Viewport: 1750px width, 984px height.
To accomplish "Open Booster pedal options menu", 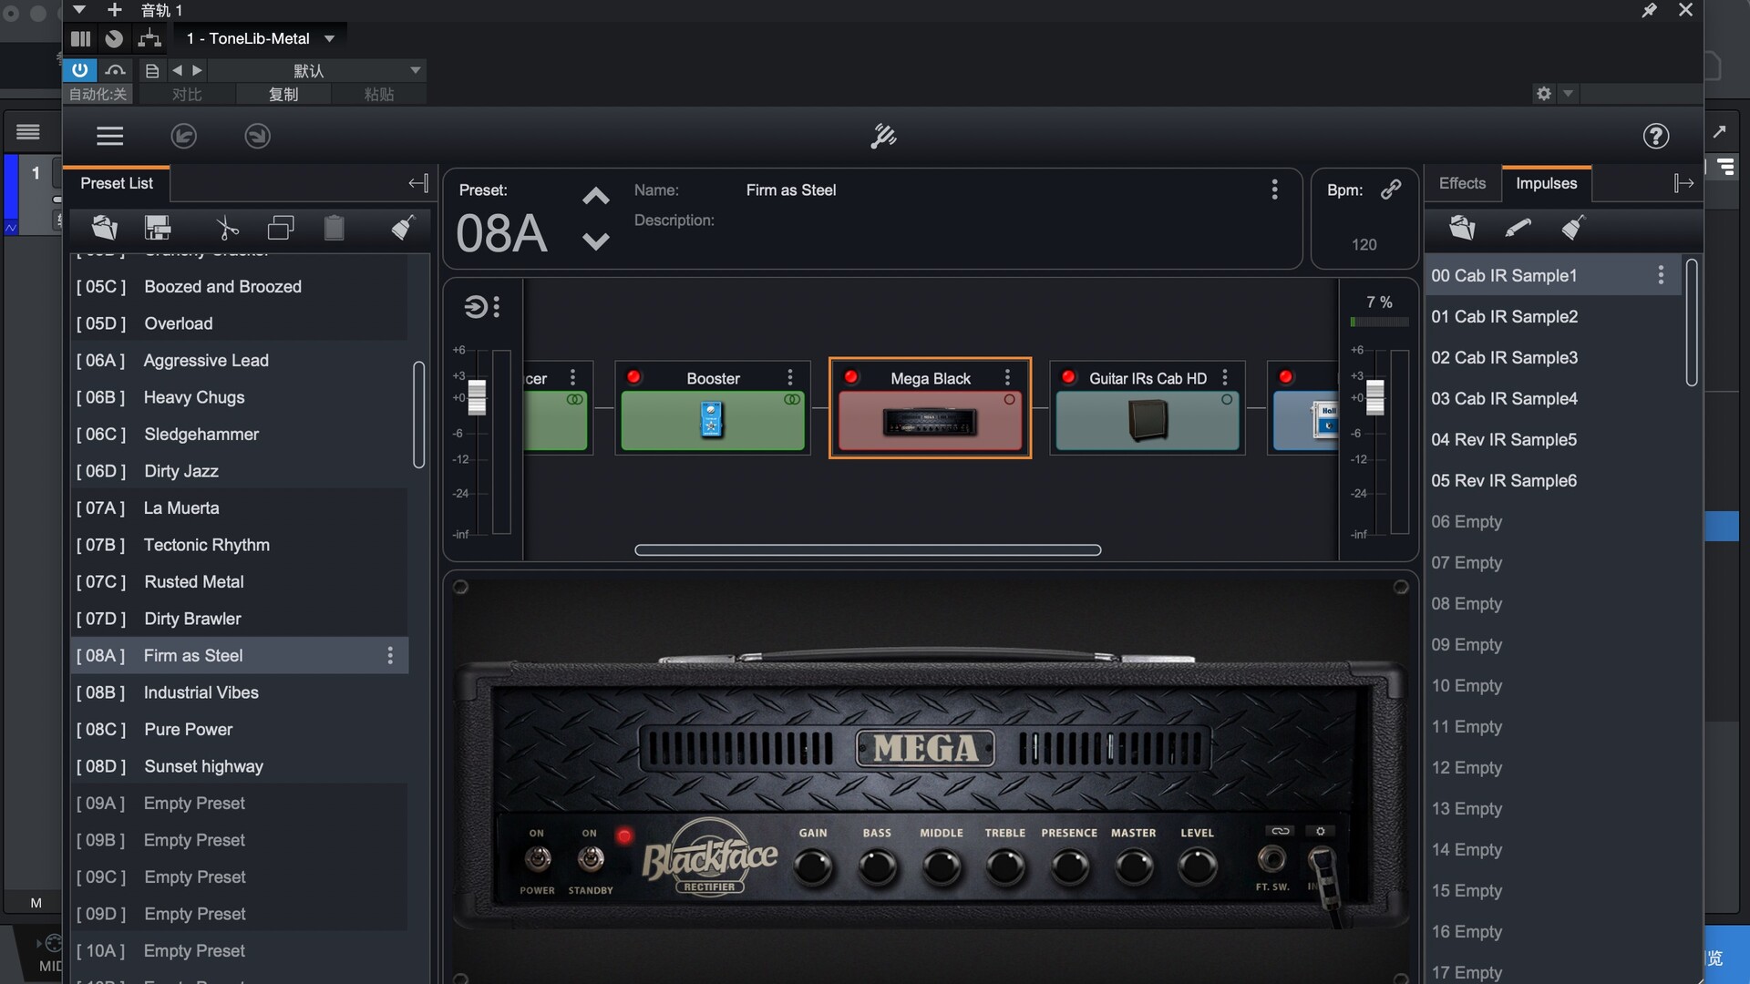I will click(789, 377).
